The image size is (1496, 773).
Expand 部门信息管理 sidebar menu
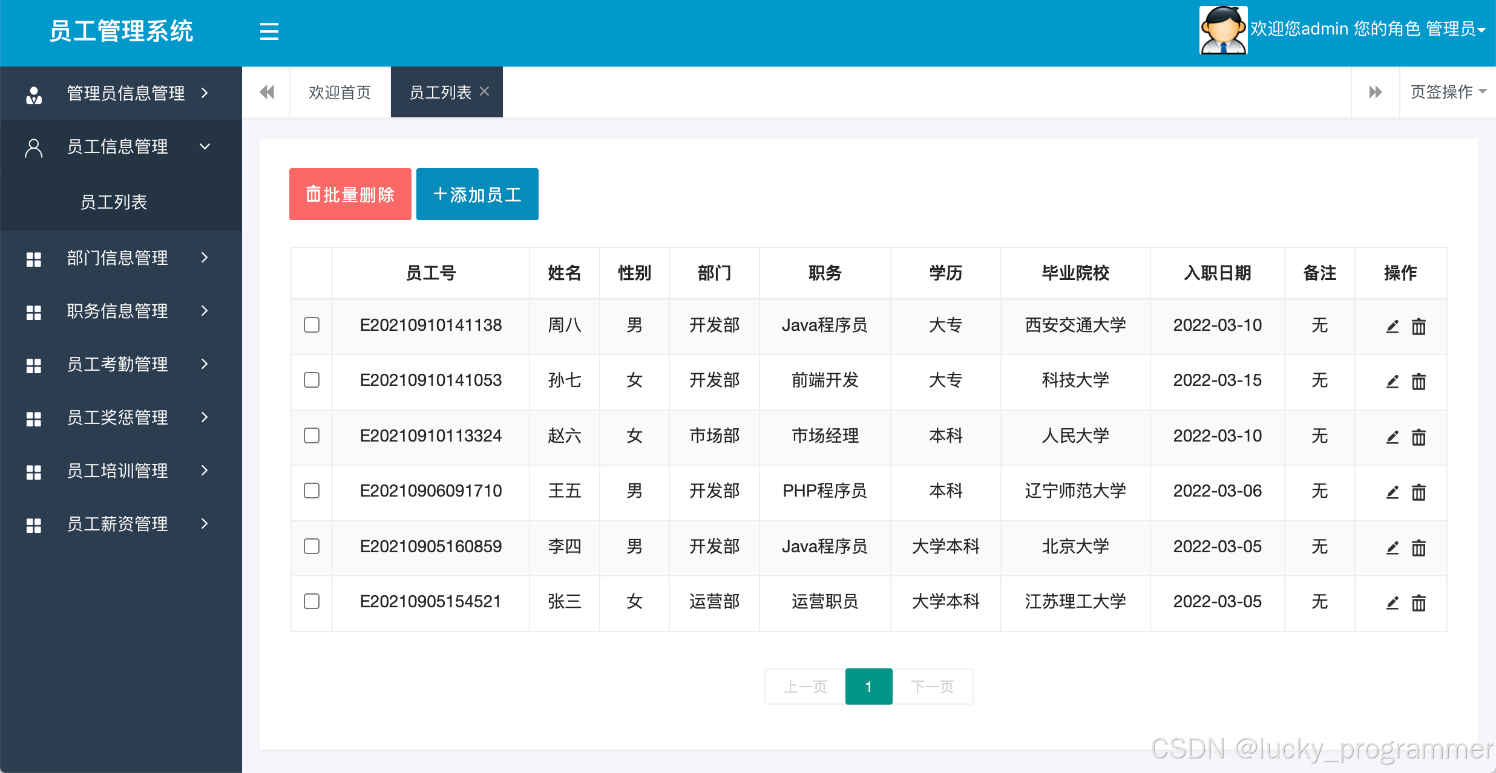(118, 258)
